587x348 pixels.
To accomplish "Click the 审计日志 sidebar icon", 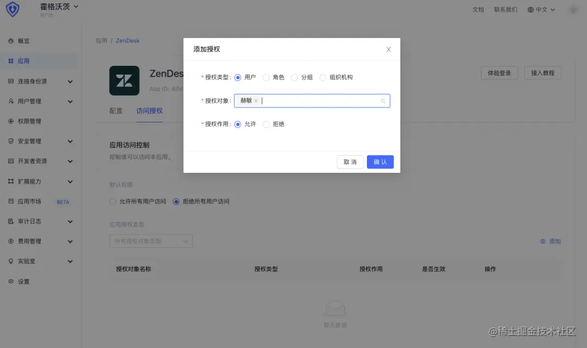I will coord(11,221).
